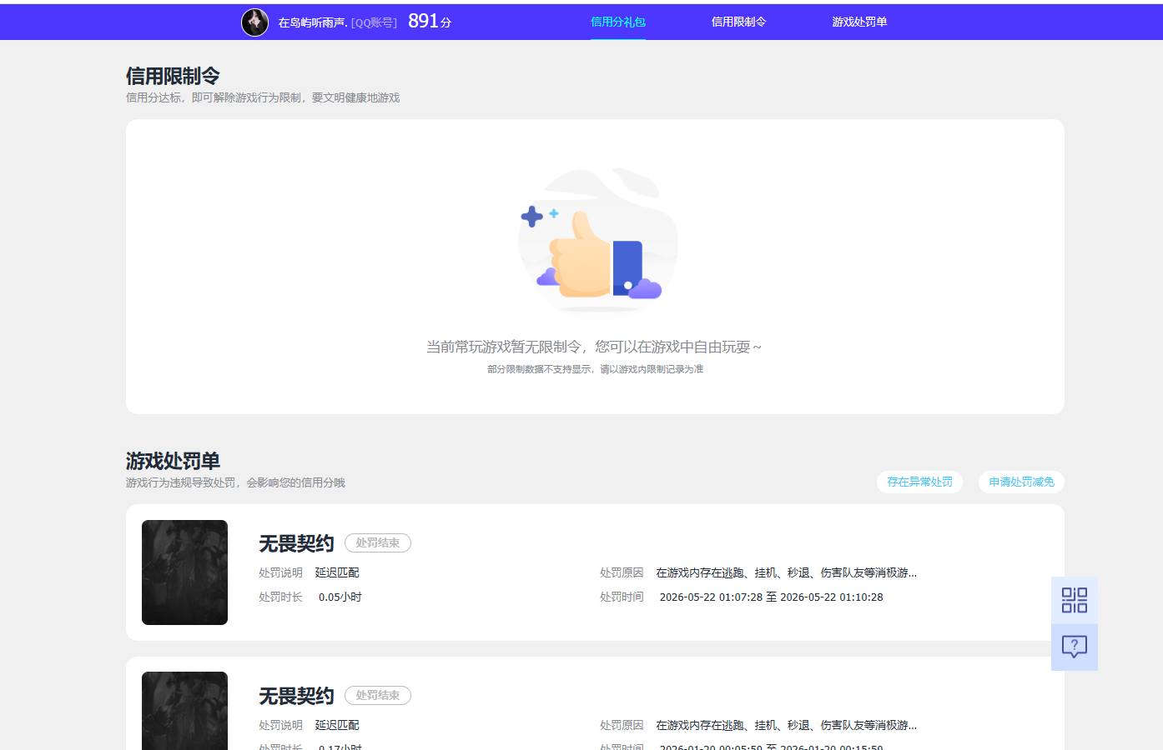Image resolution: width=1163 pixels, height=750 pixels.
Task: Click 处罚结束 badge on the 0.17小时 record
Action: [x=378, y=695]
